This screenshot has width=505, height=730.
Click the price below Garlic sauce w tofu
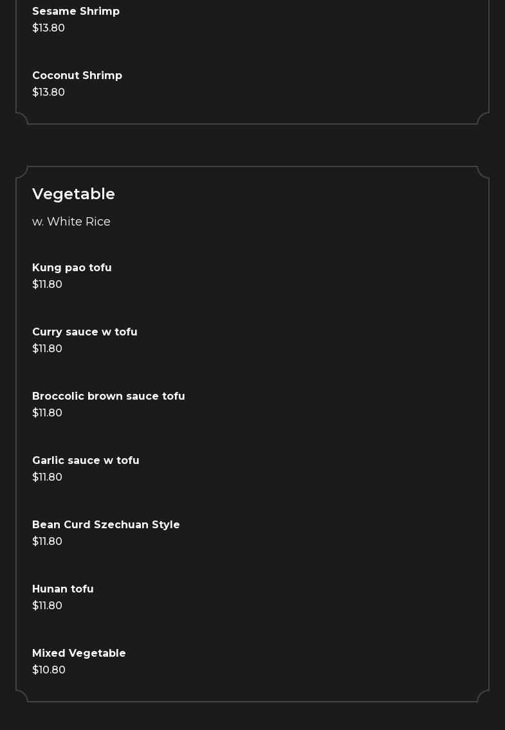pos(47,477)
